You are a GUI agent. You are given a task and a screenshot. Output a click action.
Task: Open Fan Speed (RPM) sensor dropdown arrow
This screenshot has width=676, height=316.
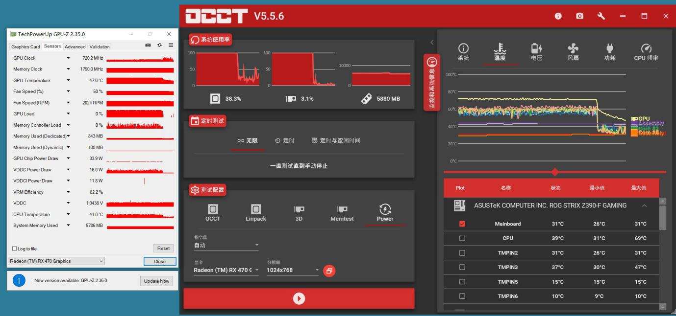(x=68, y=103)
